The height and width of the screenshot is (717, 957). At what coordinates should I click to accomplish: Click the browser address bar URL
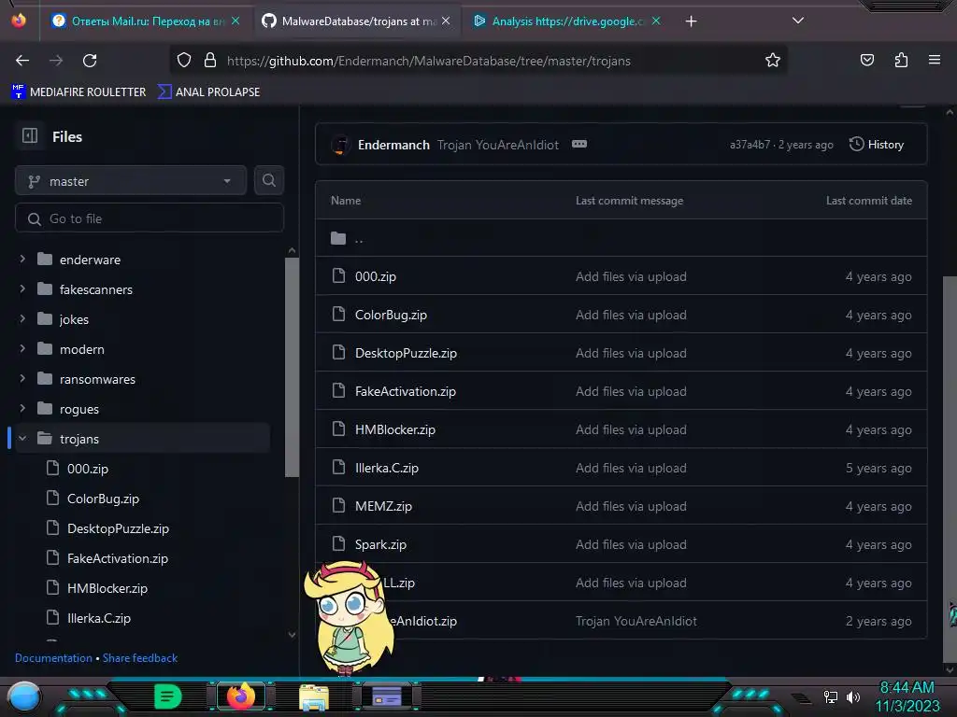[x=428, y=61]
